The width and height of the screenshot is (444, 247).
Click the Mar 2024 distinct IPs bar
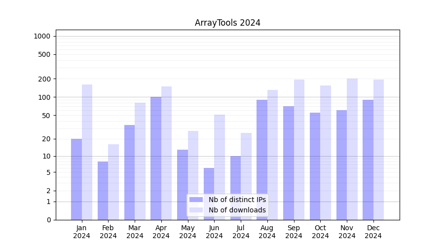point(129,172)
